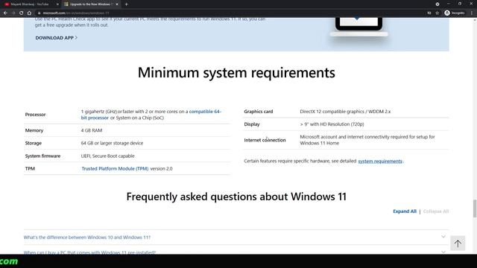This screenshot has width=477, height=268.
Task: Click the 'Internet connection' row label
Action: 265,140
